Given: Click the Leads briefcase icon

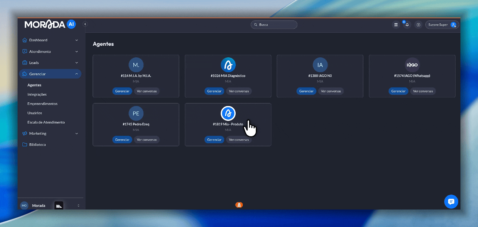Looking at the screenshot, I should click(25, 63).
